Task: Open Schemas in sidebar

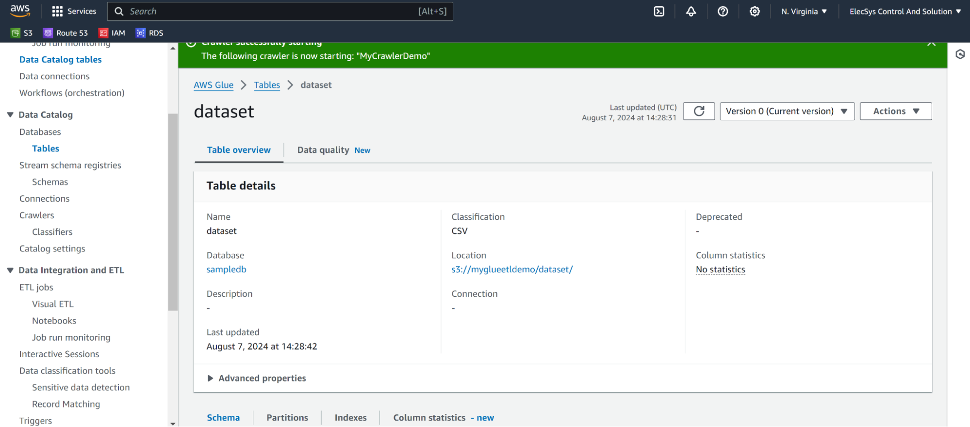Action: 50,182
